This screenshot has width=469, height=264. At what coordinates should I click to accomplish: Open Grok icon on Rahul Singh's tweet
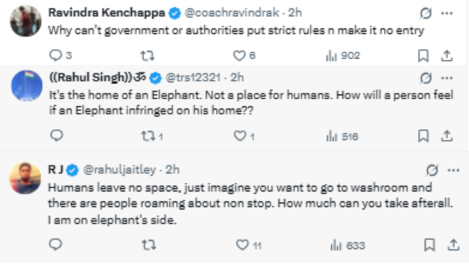point(426,78)
